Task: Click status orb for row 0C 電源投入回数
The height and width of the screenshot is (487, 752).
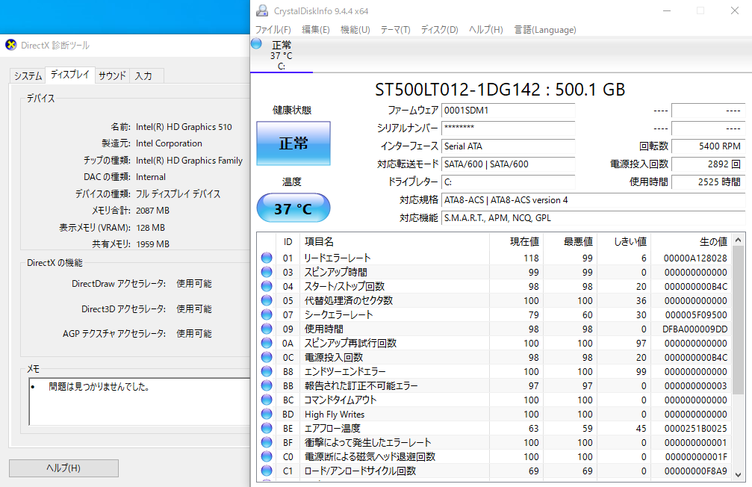Action: (x=267, y=357)
